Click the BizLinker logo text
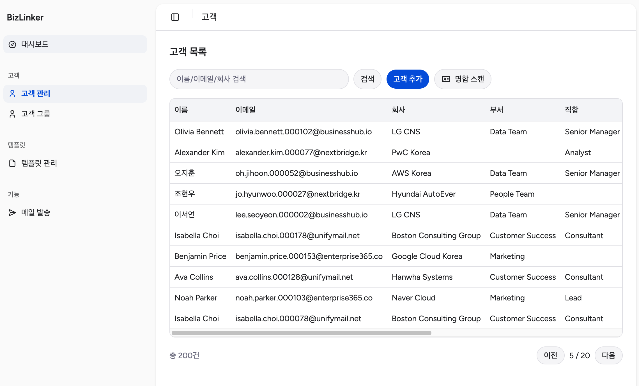The height and width of the screenshot is (386, 639). pos(25,17)
